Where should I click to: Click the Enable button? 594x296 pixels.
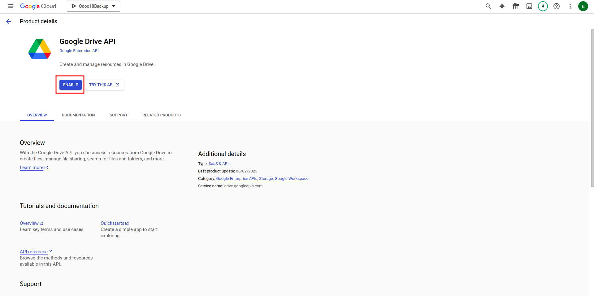[71, 85]
